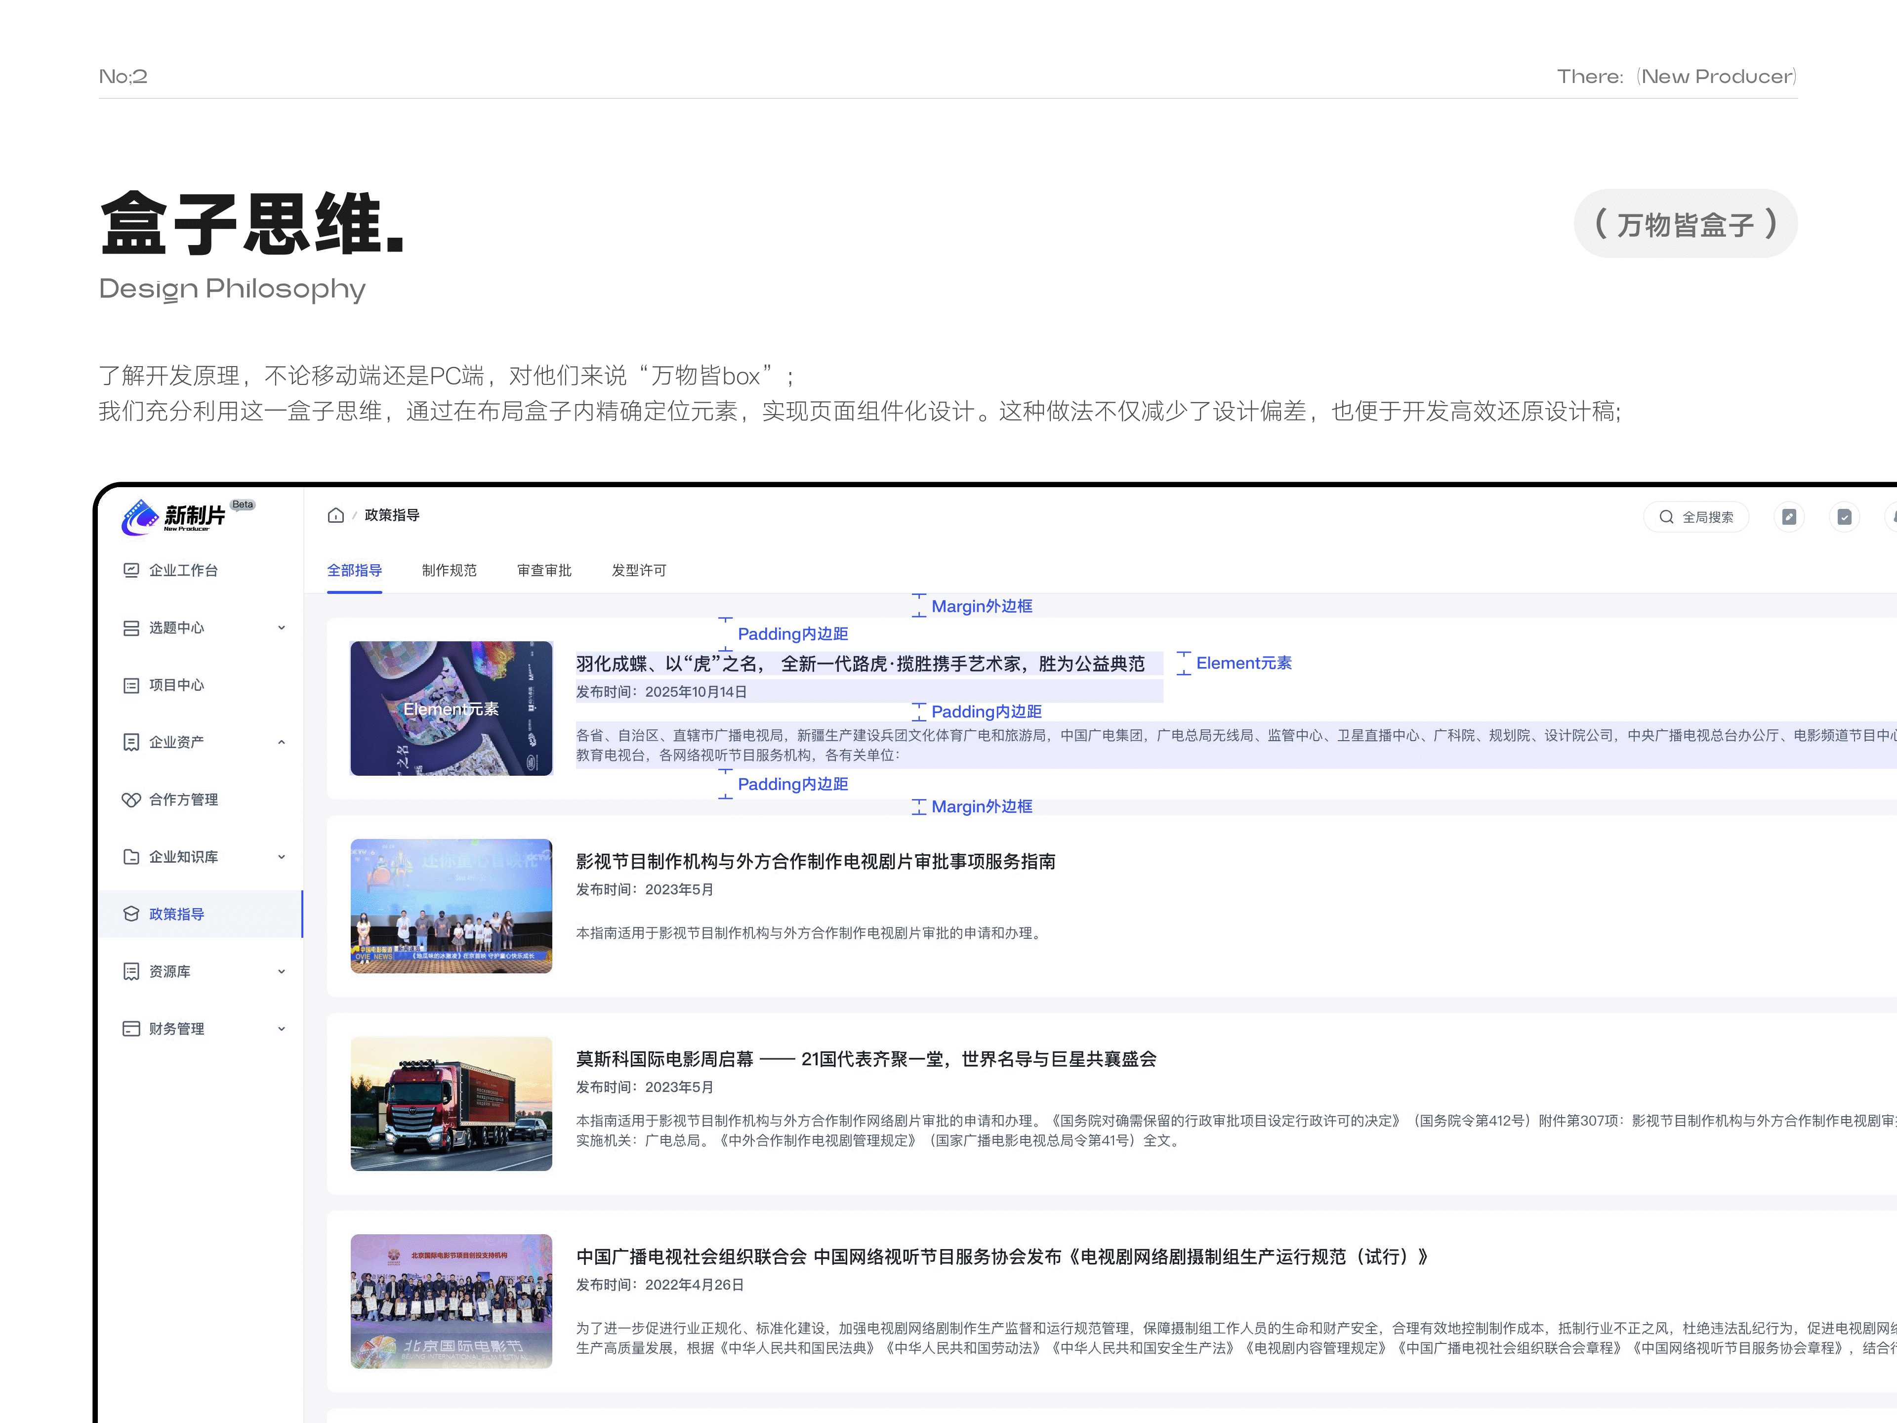The width and height of the screenshot is (1897, 1423).
Task: Open 北京国际电影节 group photo thumbnail
Action: point(451,1301)
